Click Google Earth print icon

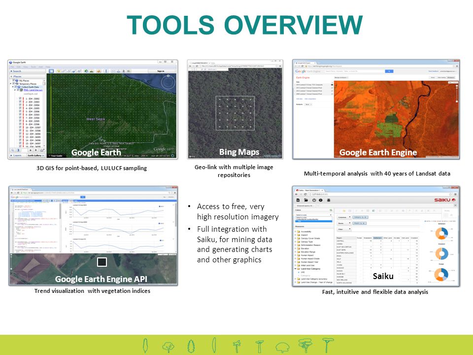119,71
